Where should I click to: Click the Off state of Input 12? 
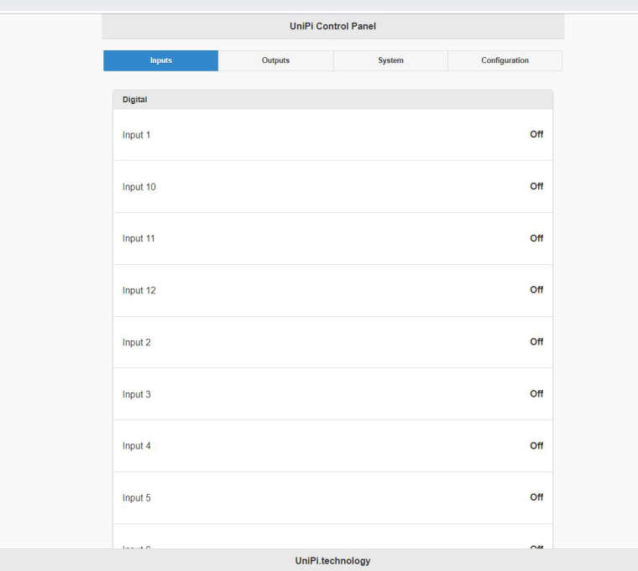pos(536,290)
